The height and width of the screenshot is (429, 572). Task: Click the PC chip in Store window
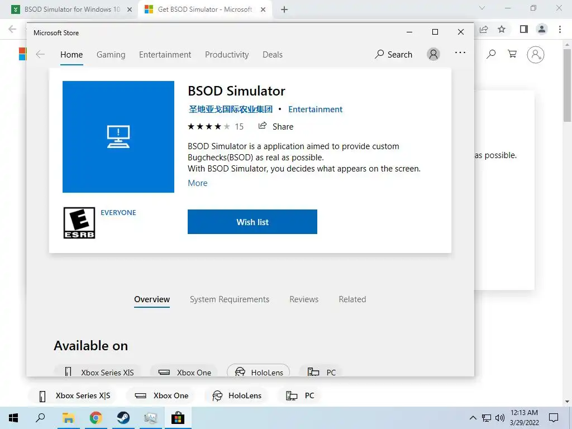coord(321,371)
